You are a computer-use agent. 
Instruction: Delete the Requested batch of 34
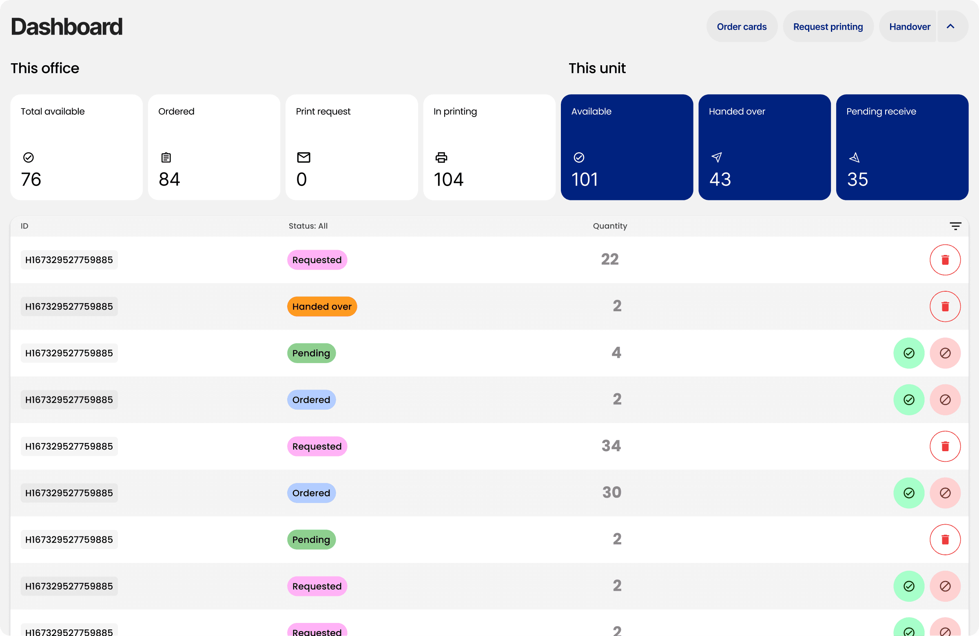pos(945,446)
